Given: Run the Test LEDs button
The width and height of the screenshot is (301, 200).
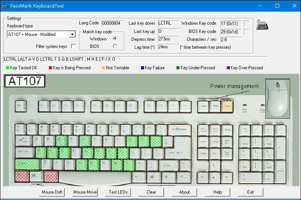Looking at the screenshot, I should pyautogui.click(x=118, y=192).
